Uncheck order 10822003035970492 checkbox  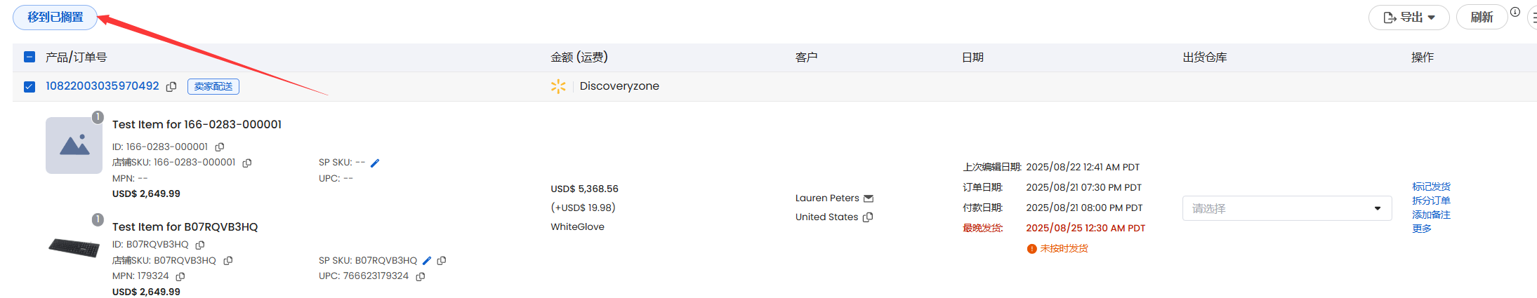(29, 86)
